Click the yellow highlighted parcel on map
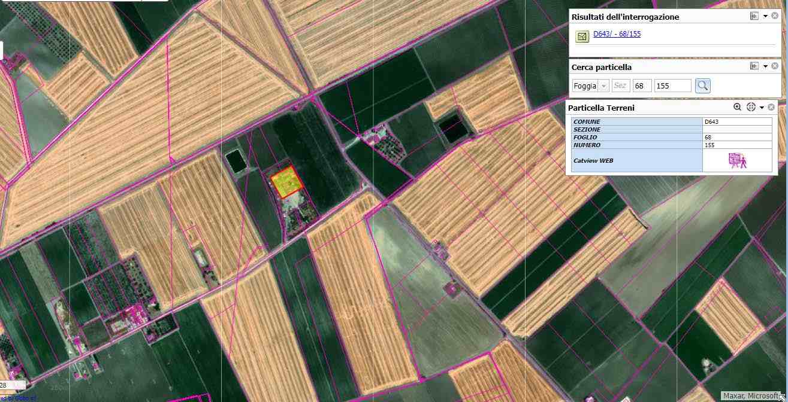 pos(286,181)
